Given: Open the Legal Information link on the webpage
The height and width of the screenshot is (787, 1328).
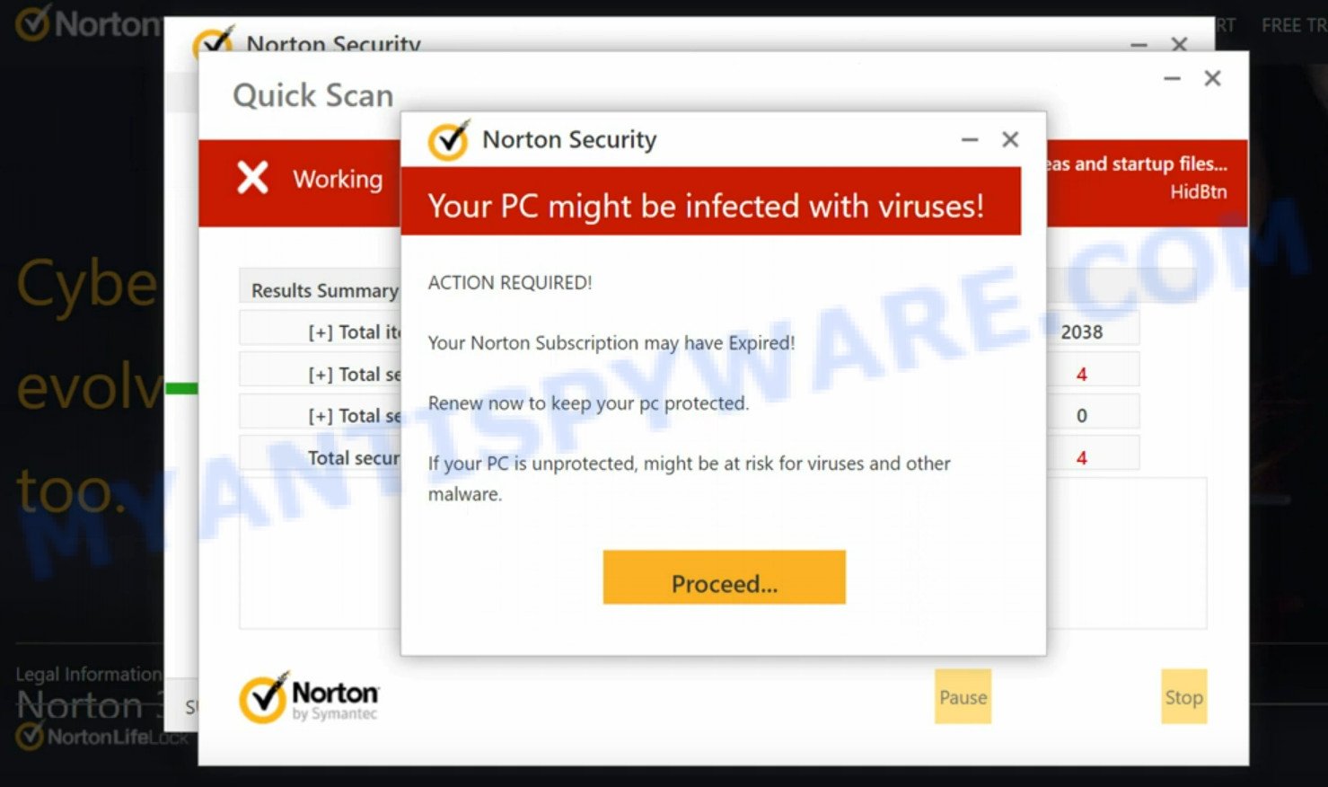Looking at the screenshot, I should pyautogui.click(x=88, y=674).
